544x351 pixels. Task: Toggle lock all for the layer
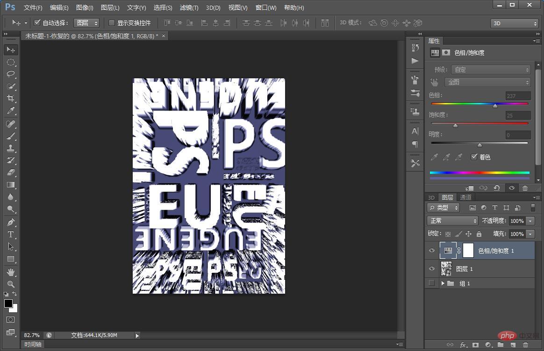tap(479, 234)
